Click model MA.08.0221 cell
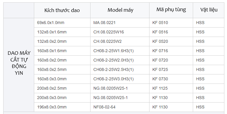The height and width of the screenshot is (114, 227). click(120, 23)
